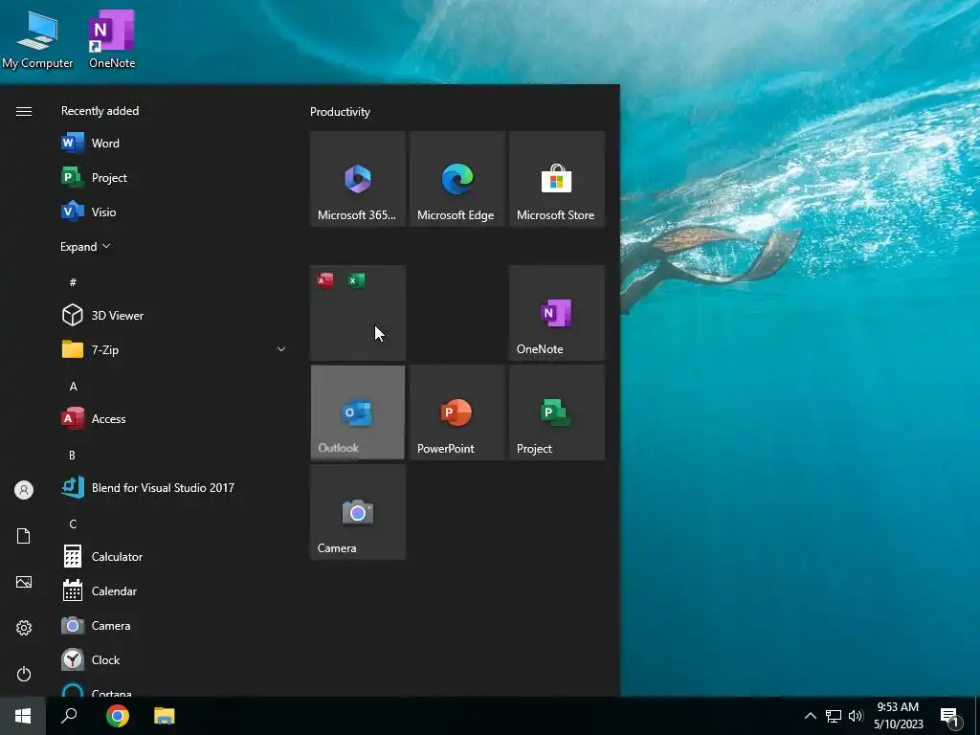
Task: Show hidden system tray icons
Action: click(x=810, y=716)
